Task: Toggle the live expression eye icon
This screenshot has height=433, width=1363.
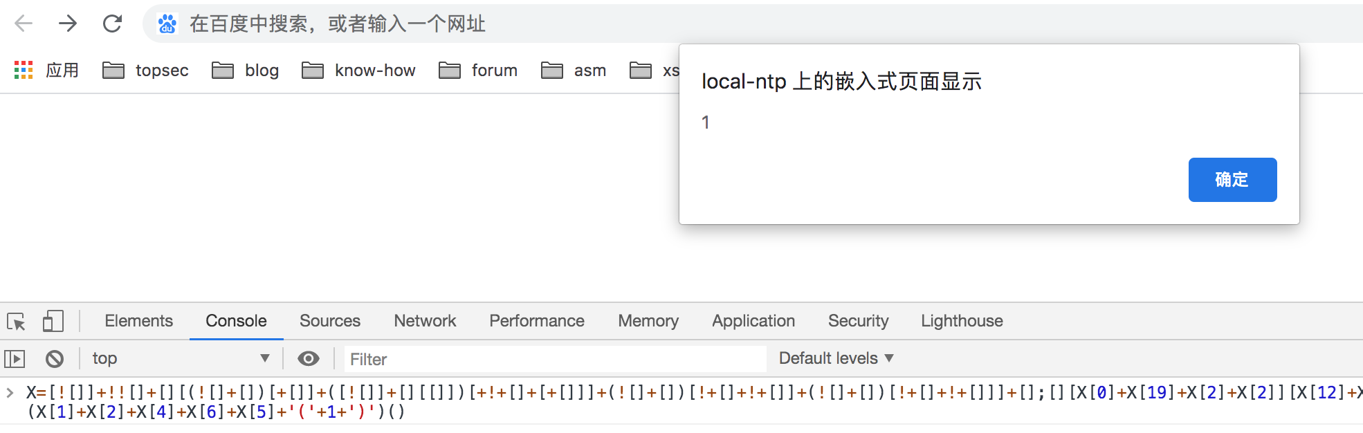Action: click(x=309, y=358)
